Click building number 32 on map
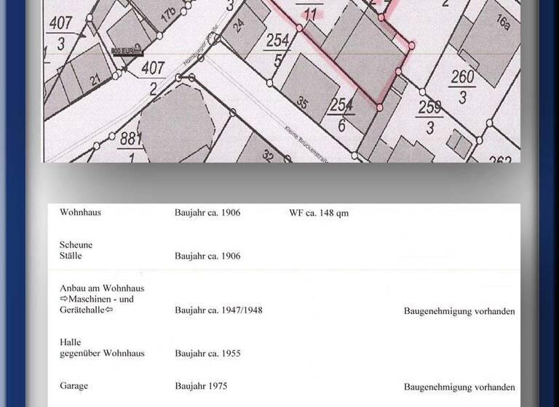559x407 pixels. 268,155
